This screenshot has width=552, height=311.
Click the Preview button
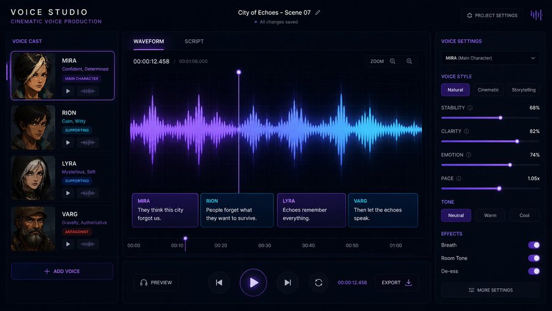click(156, 282)
